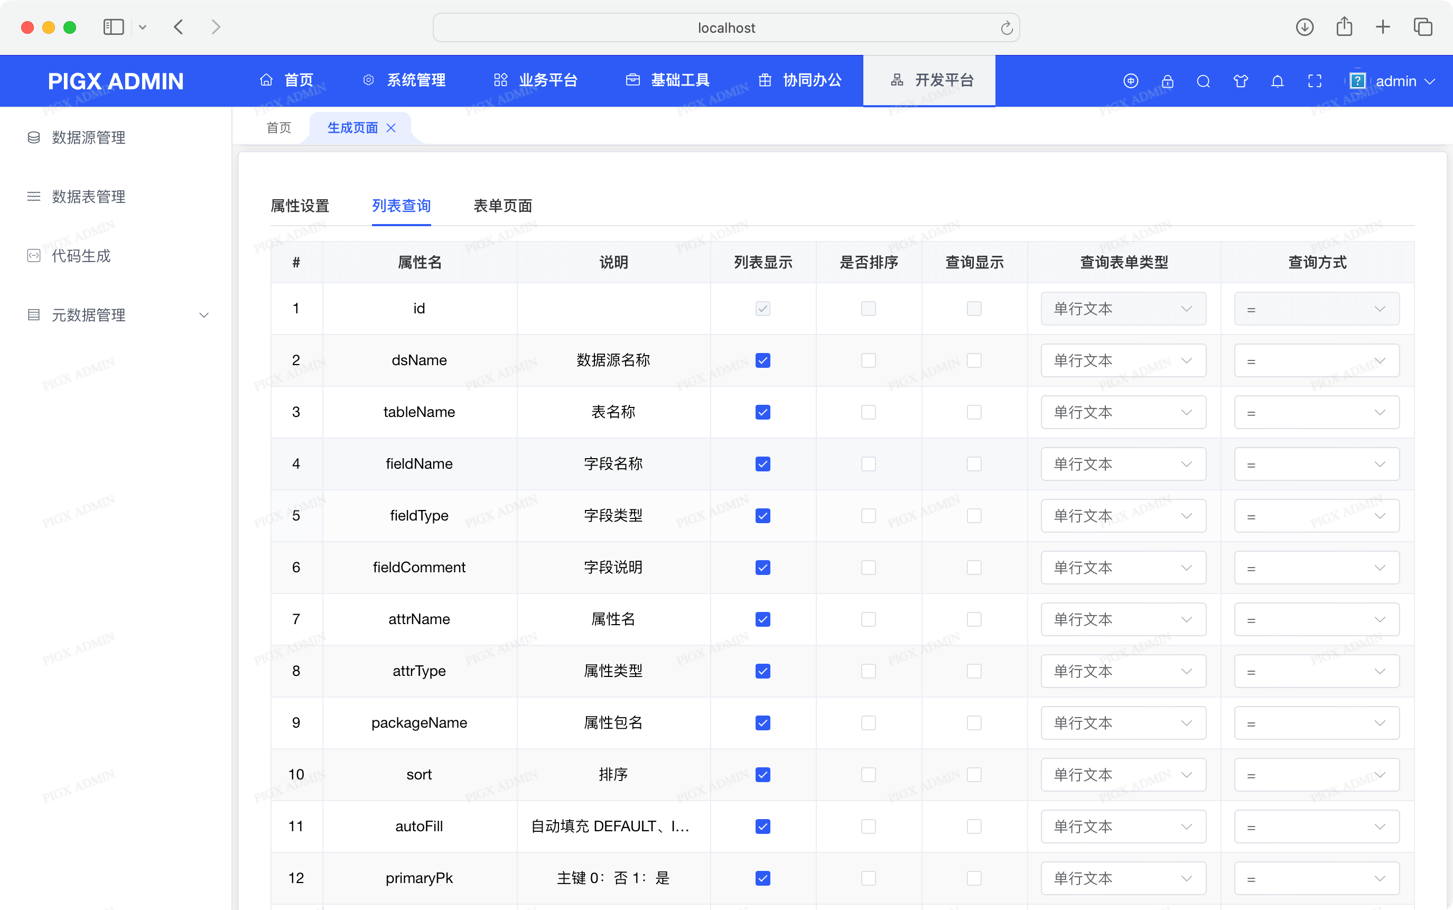The image size is (1453, 910).
Task: Open the notifications bell icon
Action: click(x=1277, y=81)
